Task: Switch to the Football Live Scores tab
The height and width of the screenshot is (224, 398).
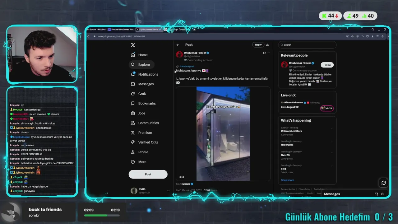Action: tap(121, 30)
